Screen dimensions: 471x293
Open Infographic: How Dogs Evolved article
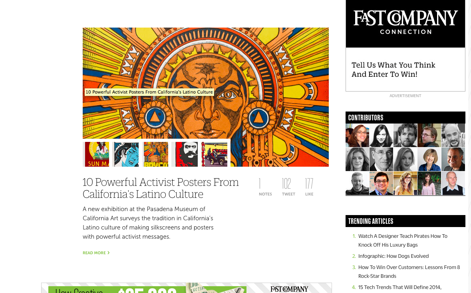pos(393,256)
